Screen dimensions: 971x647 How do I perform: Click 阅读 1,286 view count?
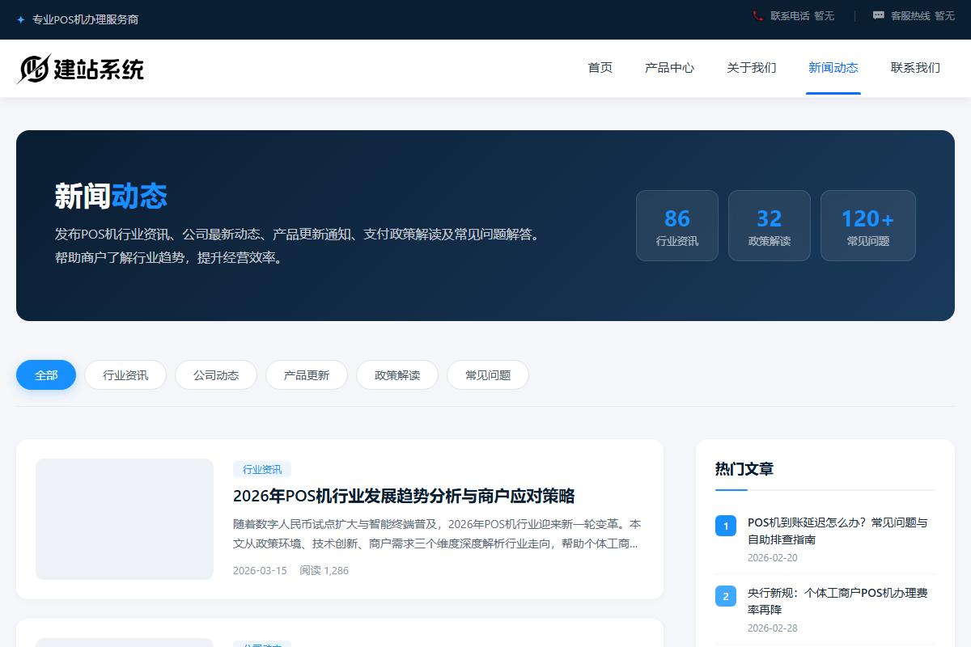point(324,570)
